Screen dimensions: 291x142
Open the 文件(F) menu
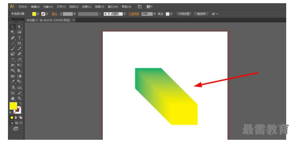23,7
